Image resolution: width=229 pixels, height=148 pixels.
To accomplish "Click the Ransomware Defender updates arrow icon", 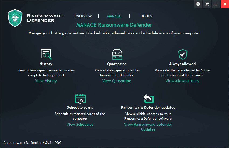I will tap(148, 98).
